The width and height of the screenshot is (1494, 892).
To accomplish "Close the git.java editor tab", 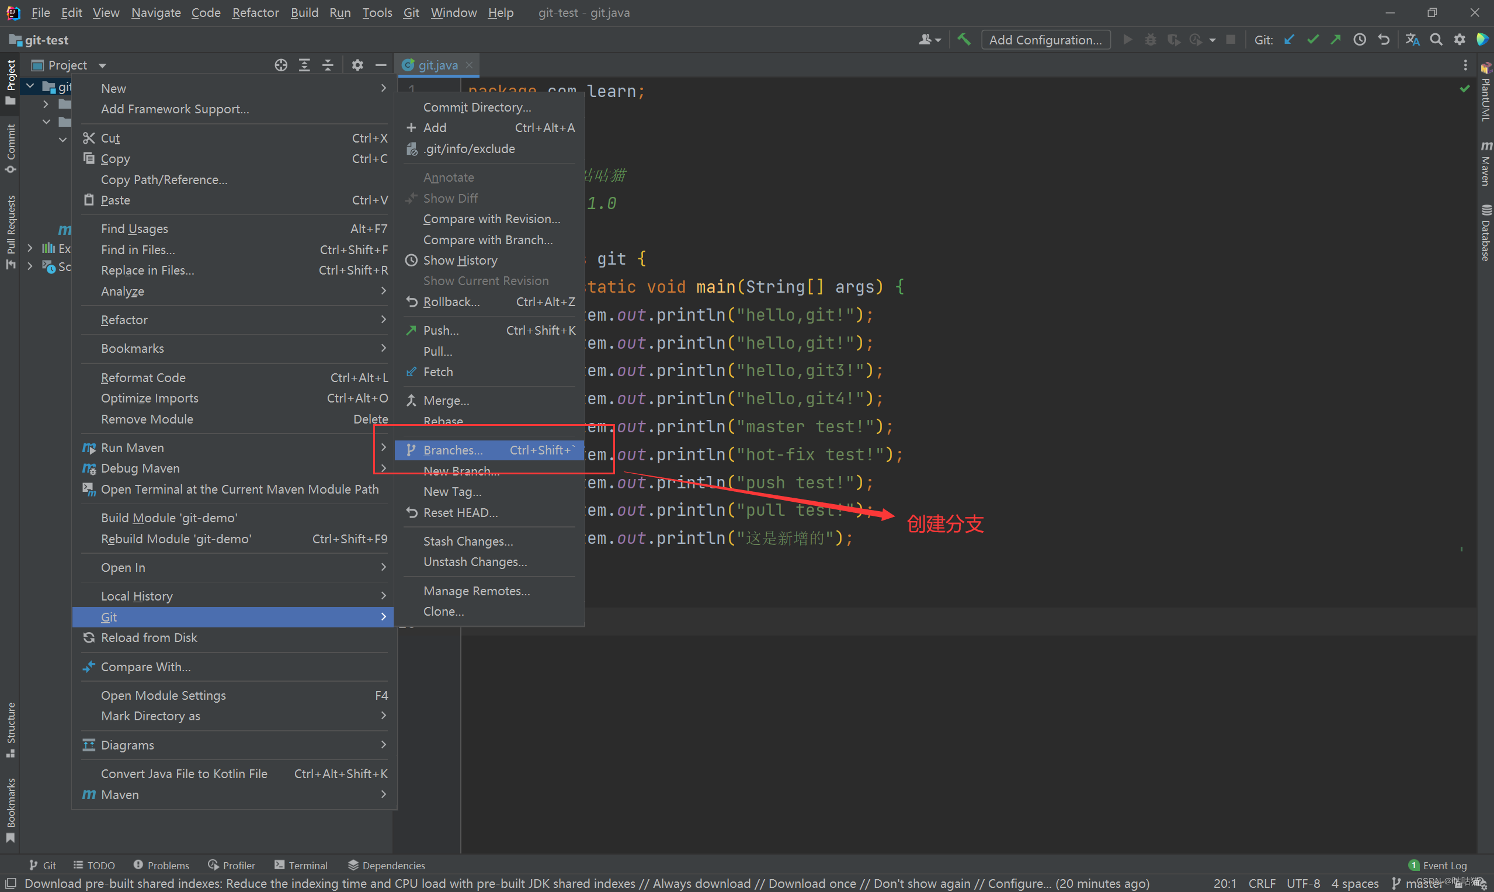I will tap(470, 65).
